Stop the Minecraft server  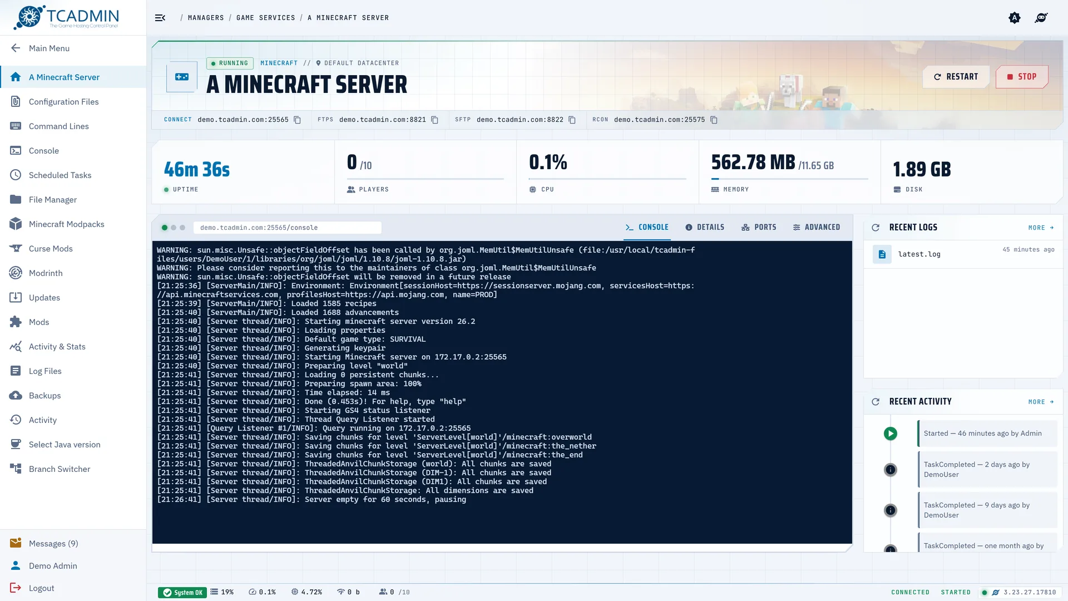pyautogui.click(x=1021, y=77)
